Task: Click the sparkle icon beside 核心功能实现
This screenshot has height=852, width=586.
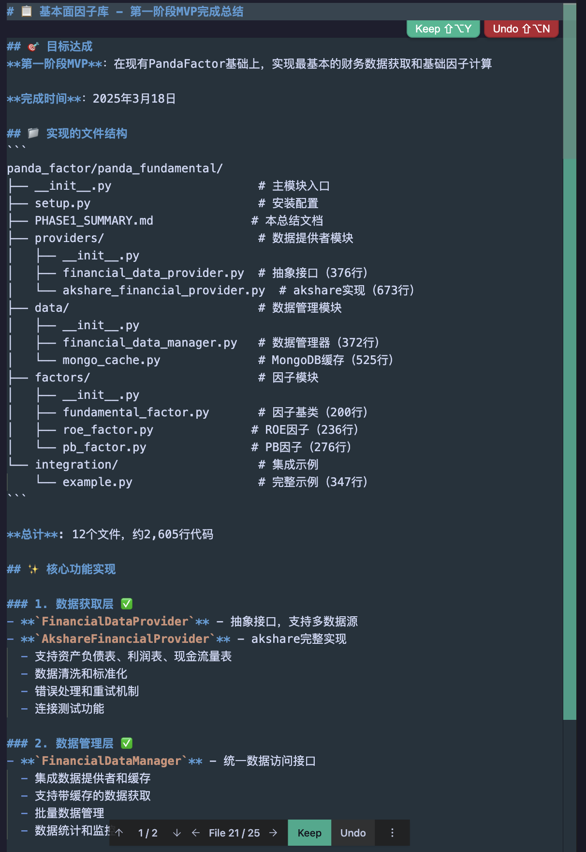Action: tap(33, 569)
